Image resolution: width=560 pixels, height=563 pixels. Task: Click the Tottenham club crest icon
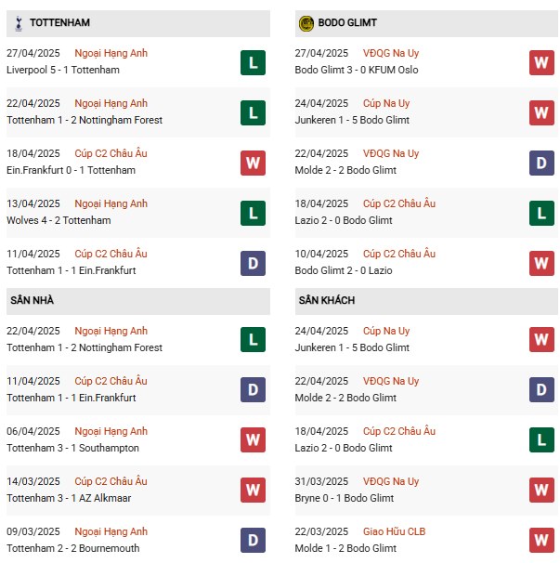pos(17,22)
